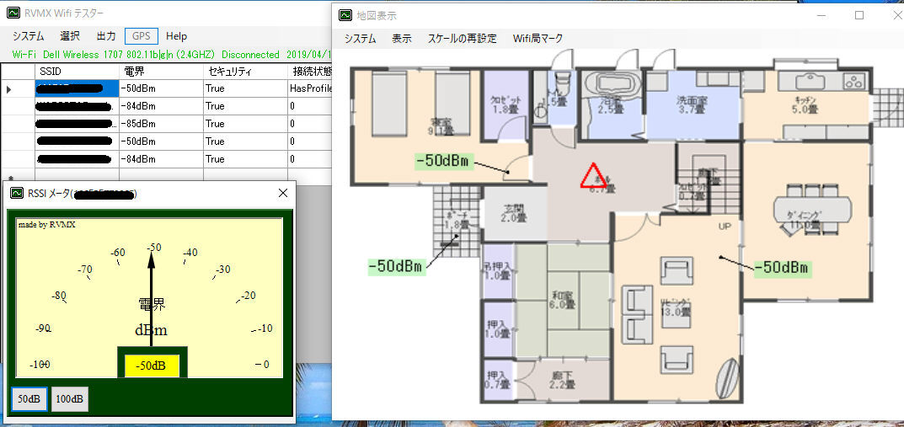Screen dimensions: 904x427
Task: Click スケールの再設定 to reset the scale
Action: 462,39
